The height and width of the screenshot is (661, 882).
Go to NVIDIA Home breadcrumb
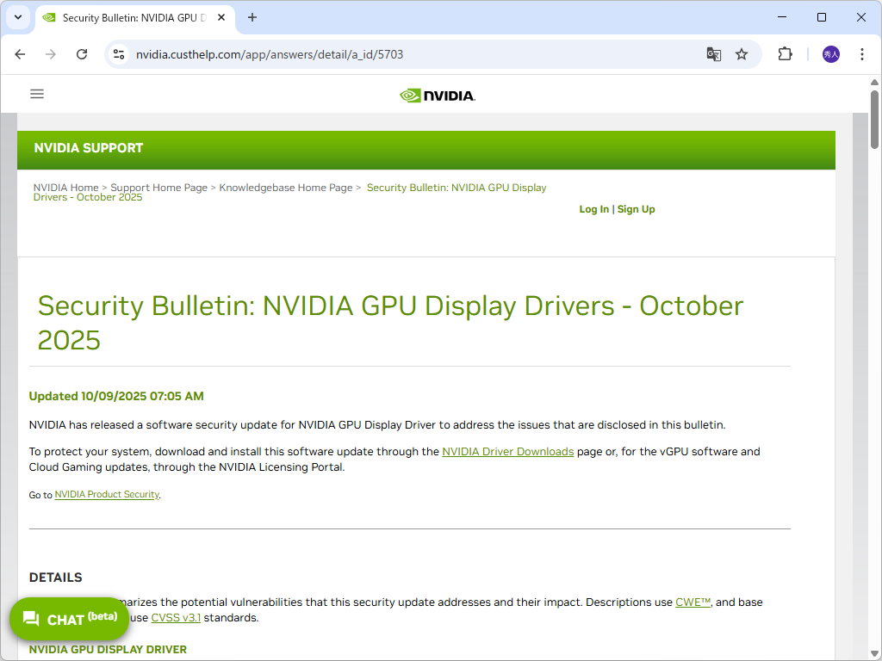click(x=65, y=188)
